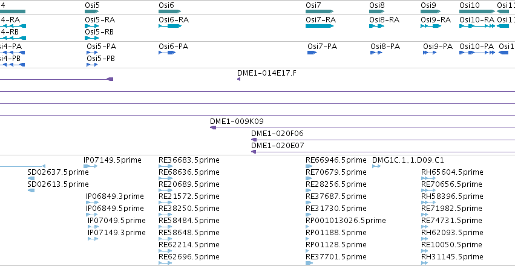
Task: Select the IP07049.5prime EST feature
Action: [x=93, y=227]
